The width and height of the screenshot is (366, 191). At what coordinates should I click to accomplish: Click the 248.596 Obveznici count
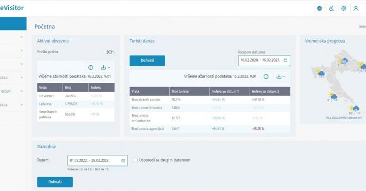tap(71, 96)
